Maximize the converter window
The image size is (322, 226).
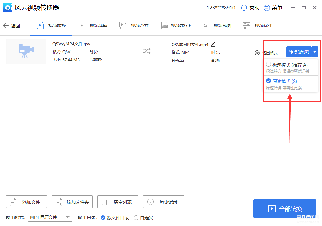[x=303, y=8]
